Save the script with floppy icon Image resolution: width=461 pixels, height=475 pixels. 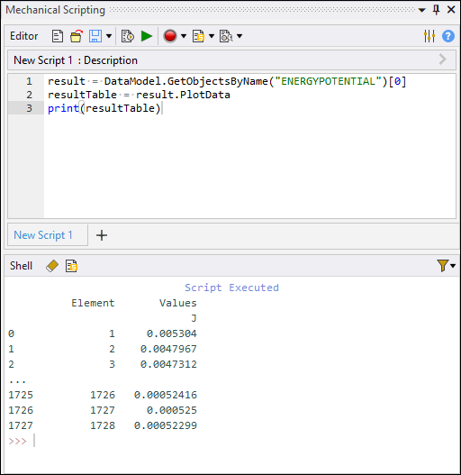pos(95,36)
